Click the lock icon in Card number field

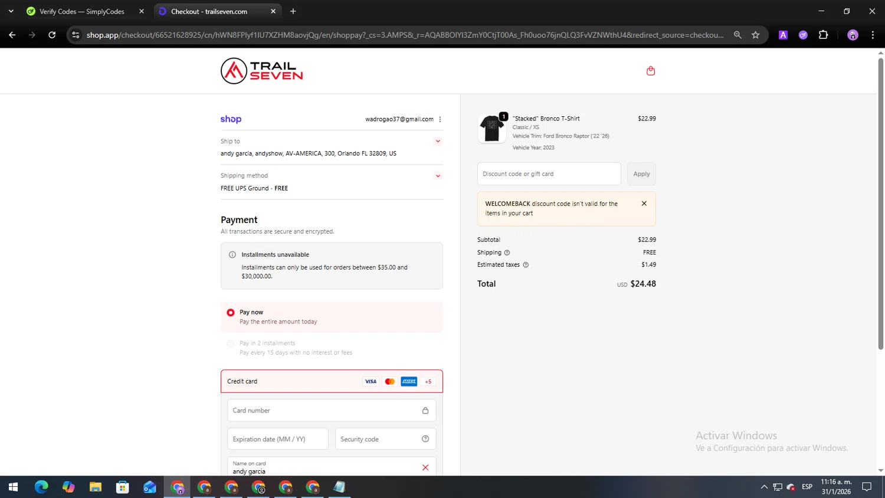pos(425,411)
